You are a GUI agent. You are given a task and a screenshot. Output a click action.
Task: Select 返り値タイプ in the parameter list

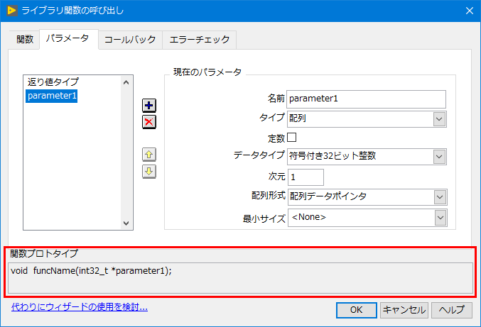point(53,82)
